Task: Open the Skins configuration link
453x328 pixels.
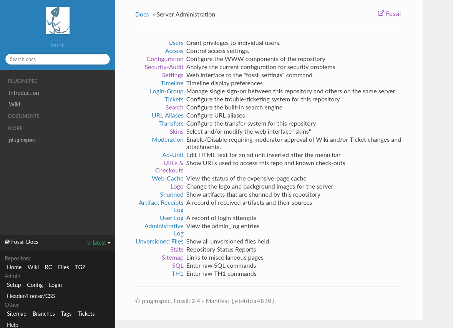Action: pos(176,132)
